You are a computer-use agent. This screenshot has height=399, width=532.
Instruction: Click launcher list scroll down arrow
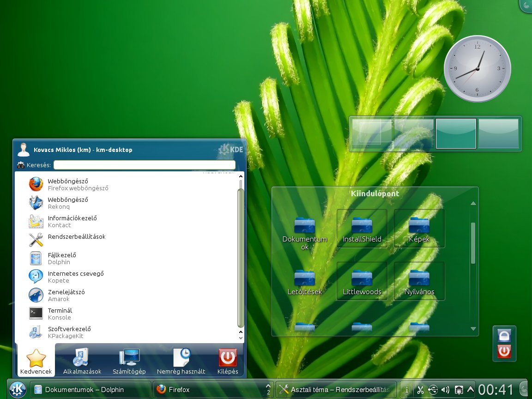[241, 338]
